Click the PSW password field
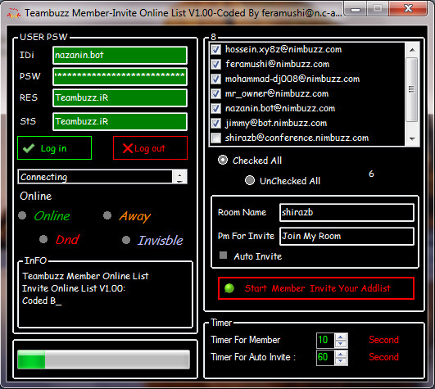The width and height of the screenshot is (435, 389). (120, 76)
